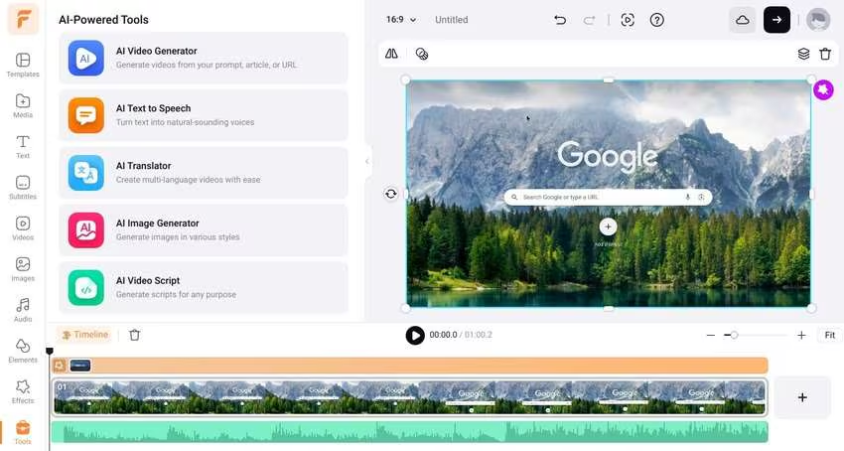Open the Images sidebar panel
This screenshot has width=844, height=451.
click(23, 269)
